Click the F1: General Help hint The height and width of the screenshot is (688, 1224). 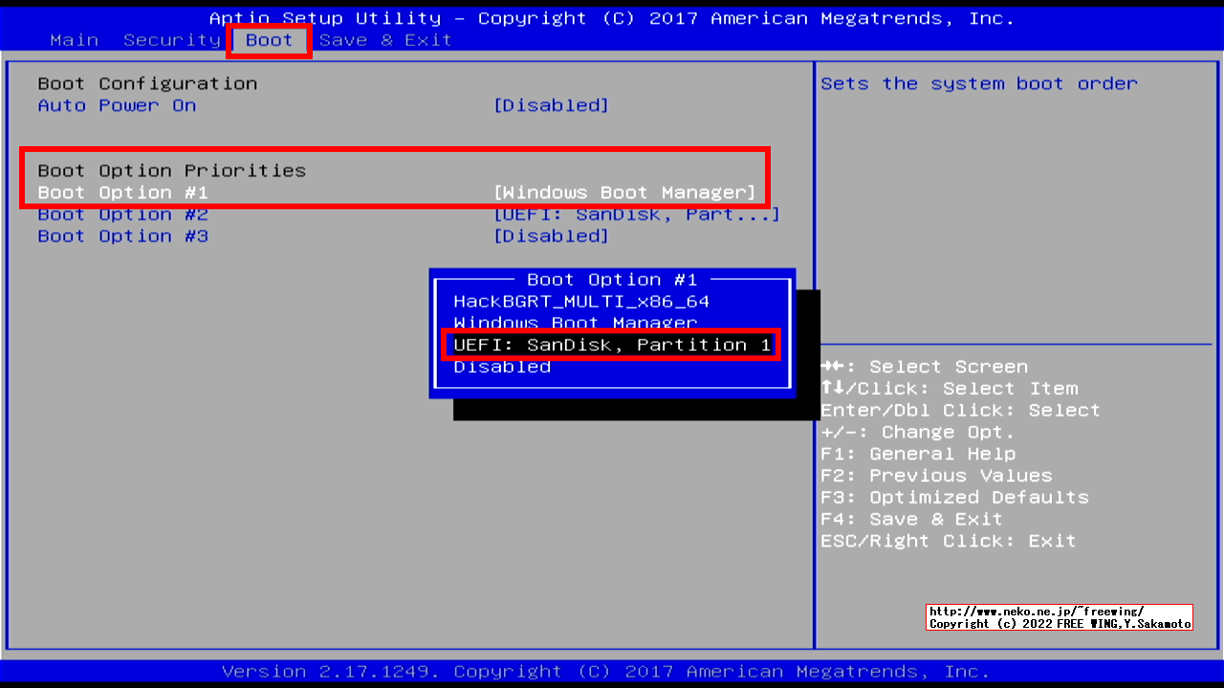(918, 454)
